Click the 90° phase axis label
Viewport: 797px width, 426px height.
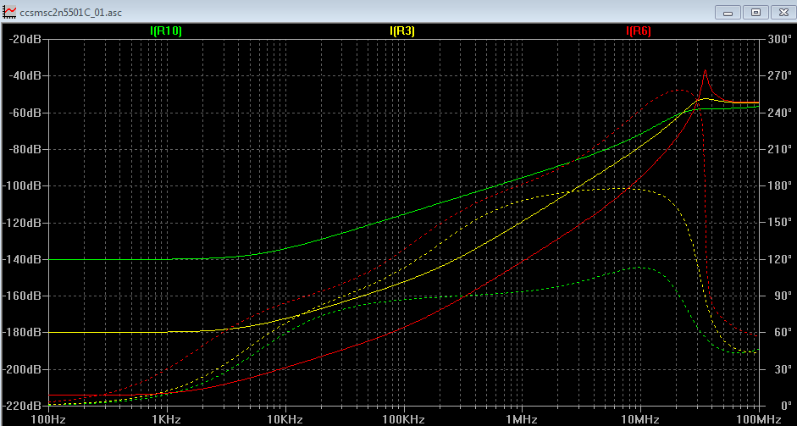pos(782,296)
